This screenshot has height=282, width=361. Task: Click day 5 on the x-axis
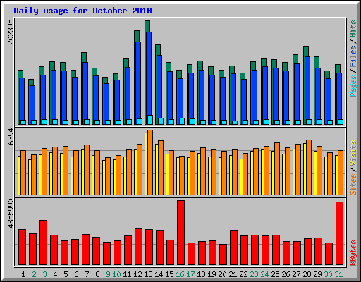(x=66, y=274)
